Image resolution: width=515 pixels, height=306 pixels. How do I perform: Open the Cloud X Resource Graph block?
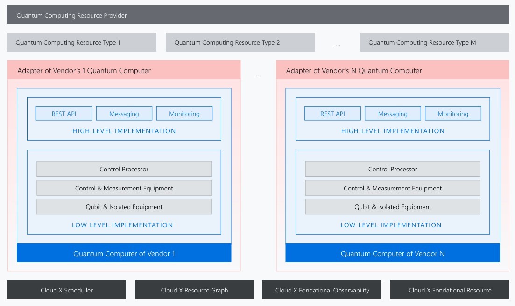[194, 290]
